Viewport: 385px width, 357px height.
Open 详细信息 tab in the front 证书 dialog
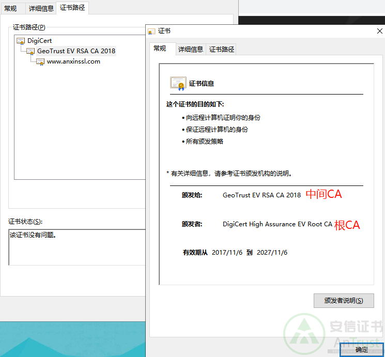tap(191, 50)
